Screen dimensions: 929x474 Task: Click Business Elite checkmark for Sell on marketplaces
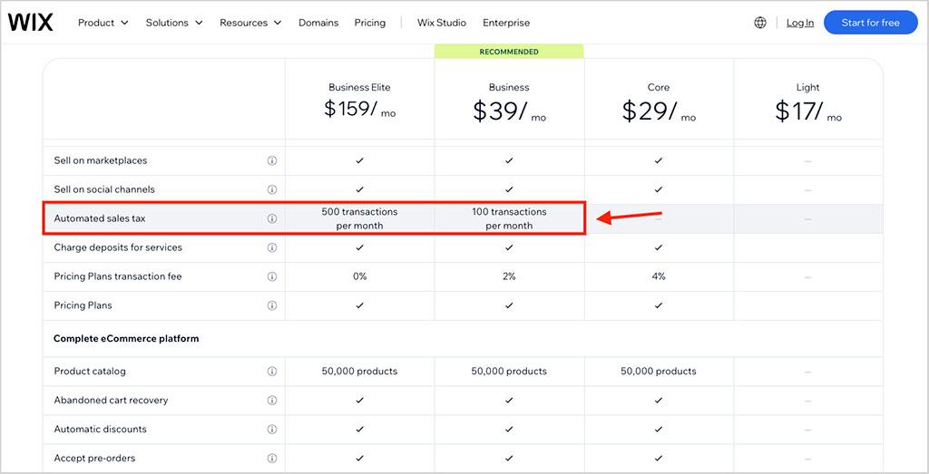359,160
